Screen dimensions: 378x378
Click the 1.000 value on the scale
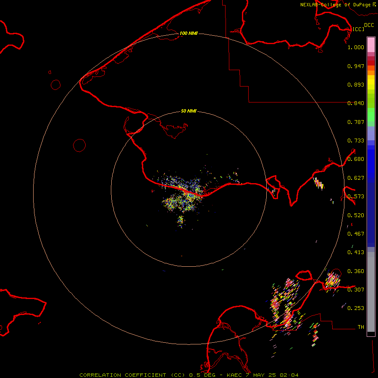(356, 47)
